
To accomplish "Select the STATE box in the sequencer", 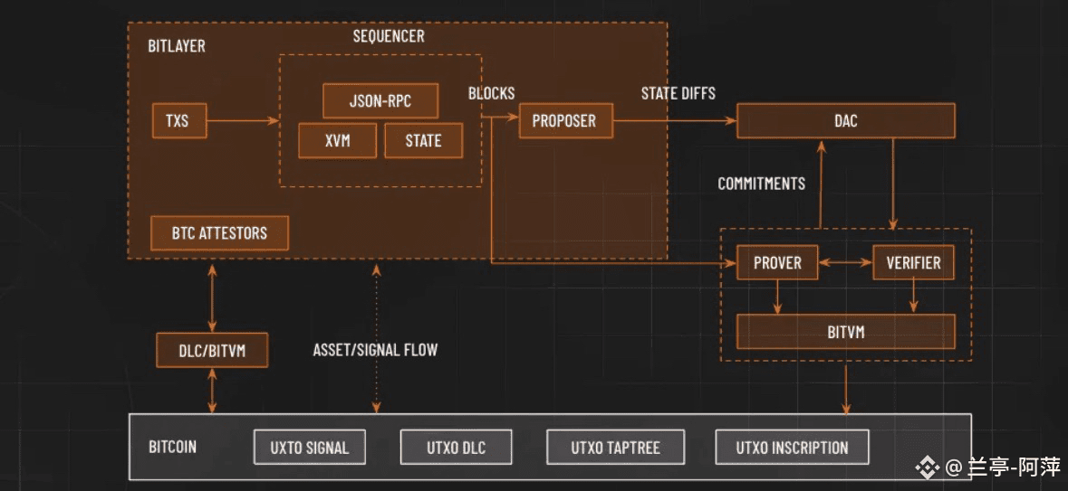I will pos(424,141).
